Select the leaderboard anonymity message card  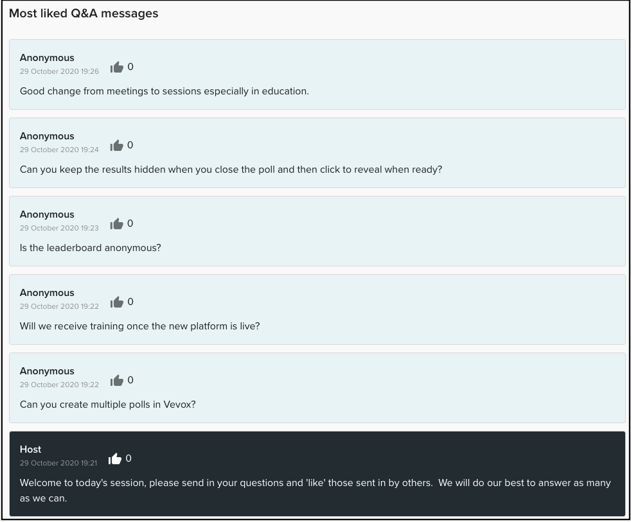pos(317,231)
